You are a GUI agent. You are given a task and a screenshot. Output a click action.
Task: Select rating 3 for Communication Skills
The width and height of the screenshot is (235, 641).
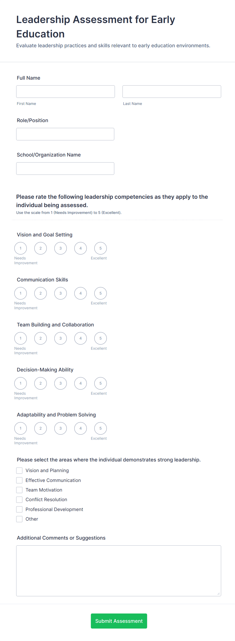click(x=60, y=293)
